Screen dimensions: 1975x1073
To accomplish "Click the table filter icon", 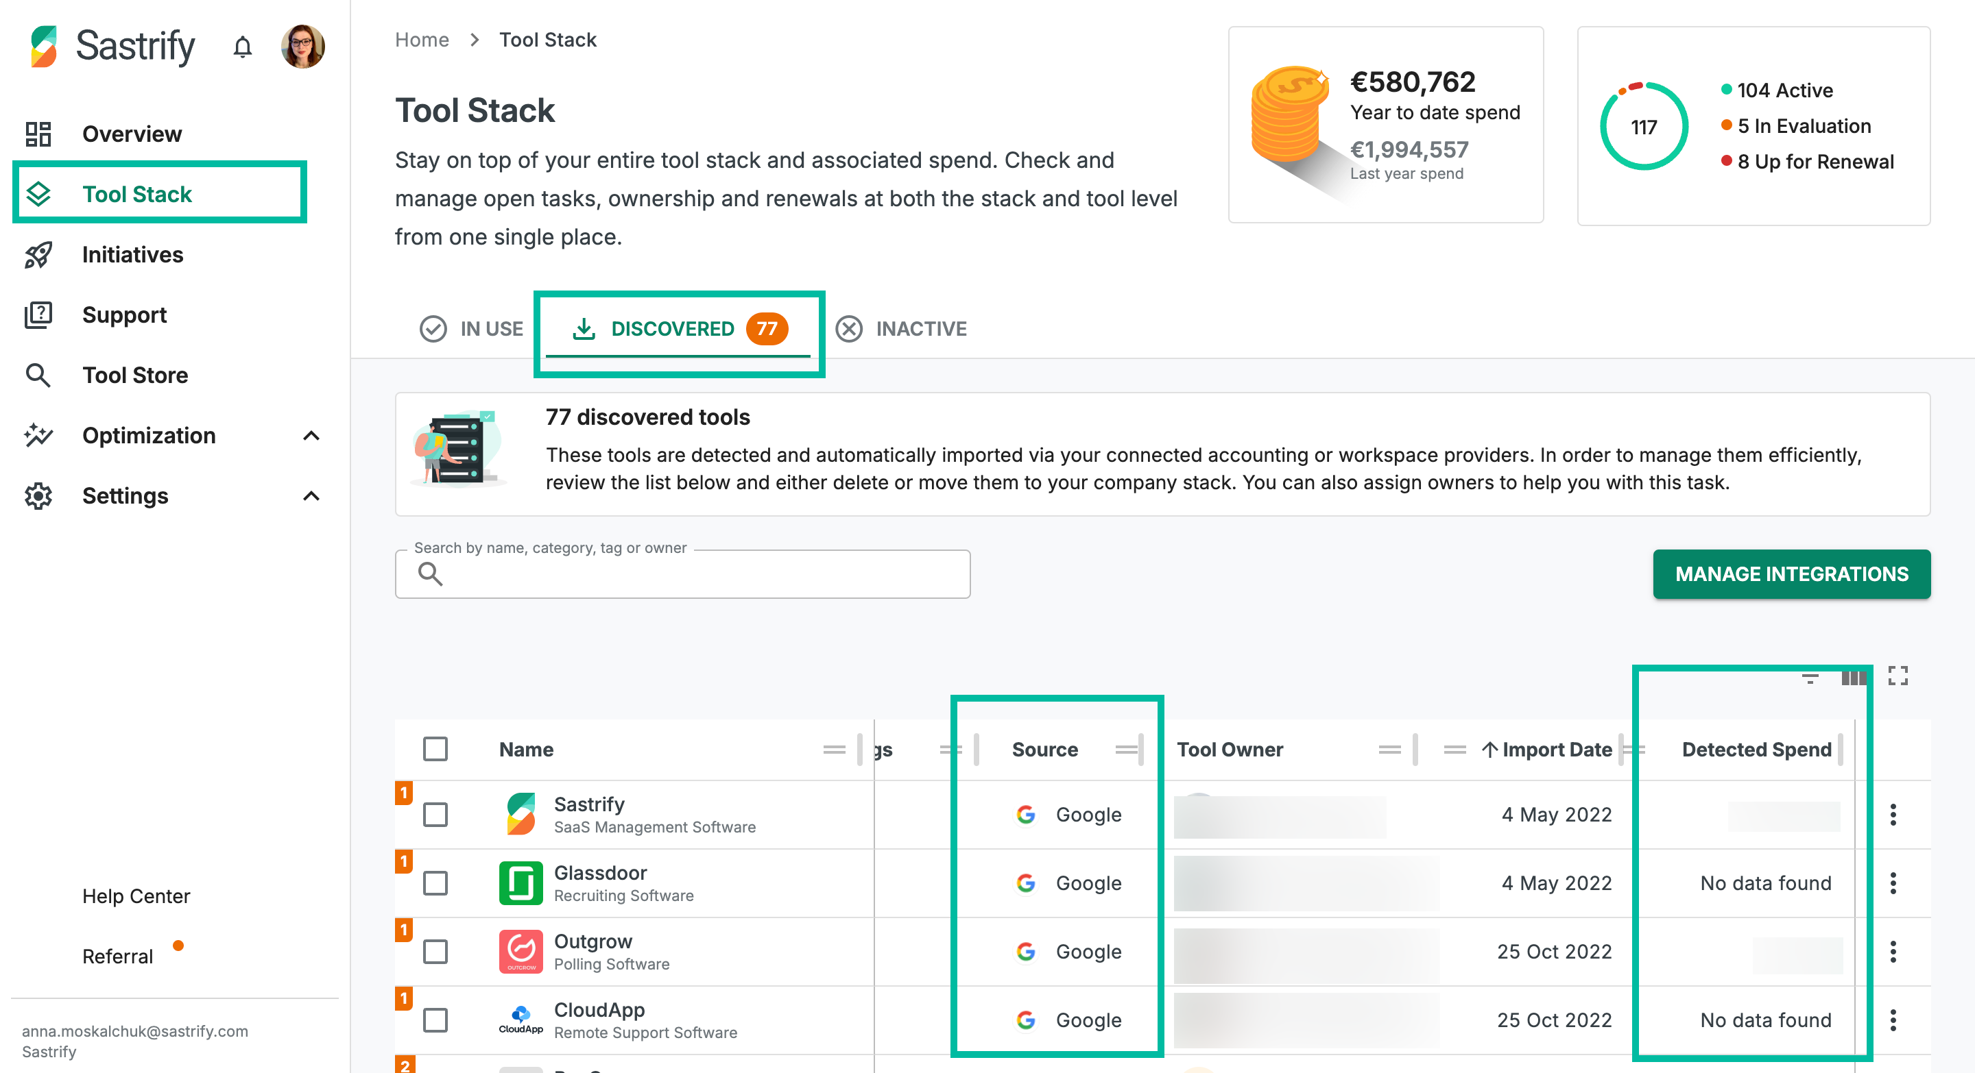I will pyautogui.click(x=1810, y=677).
